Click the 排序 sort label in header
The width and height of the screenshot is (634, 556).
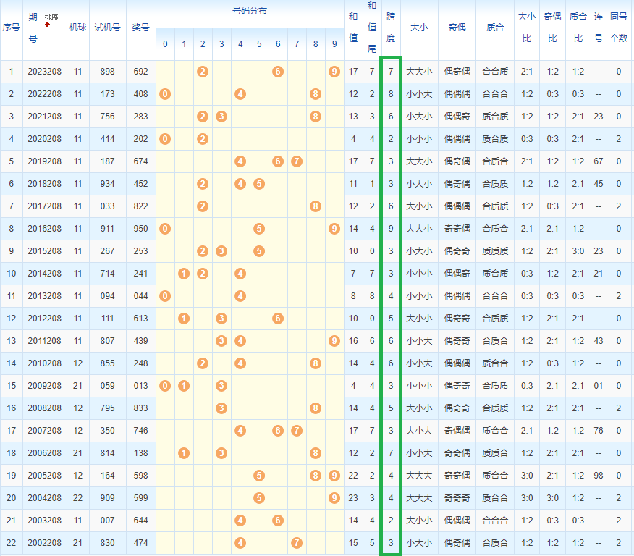[x=51, y=16]
